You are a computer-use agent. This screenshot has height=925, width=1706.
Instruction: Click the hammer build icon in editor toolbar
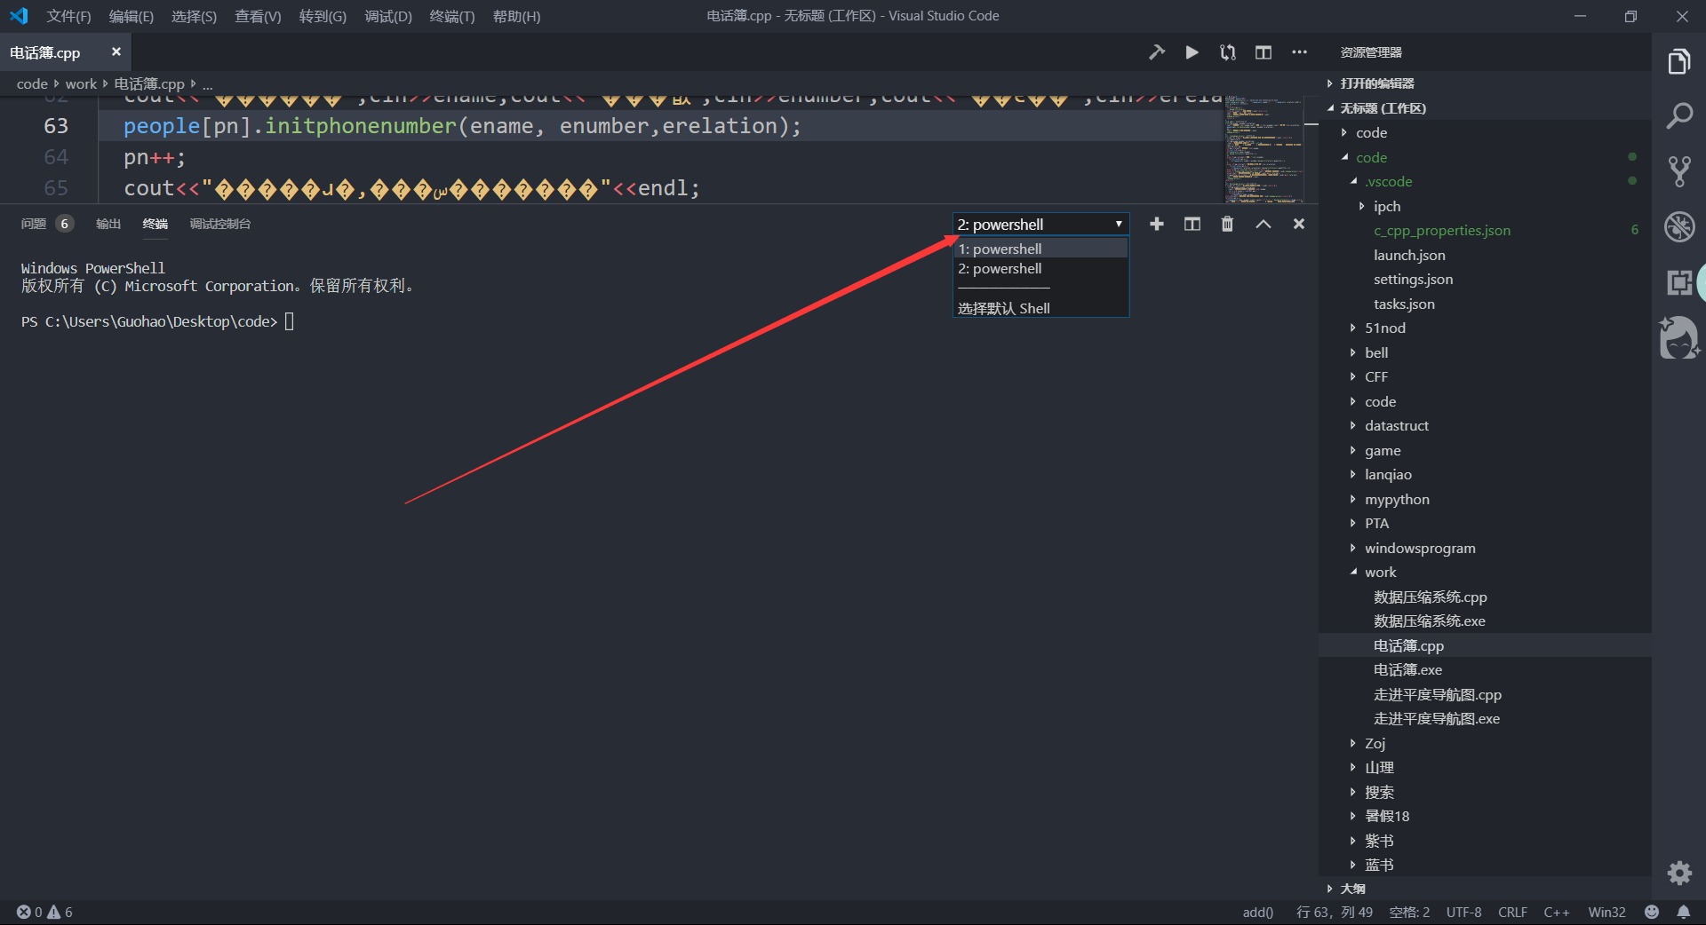[x=1156, y=52]
